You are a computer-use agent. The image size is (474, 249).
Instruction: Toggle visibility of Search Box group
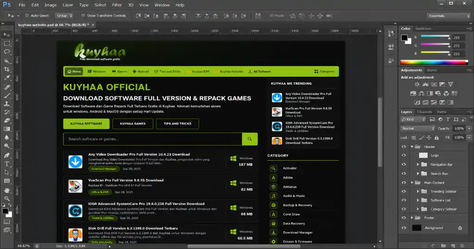tap(404, 174)
